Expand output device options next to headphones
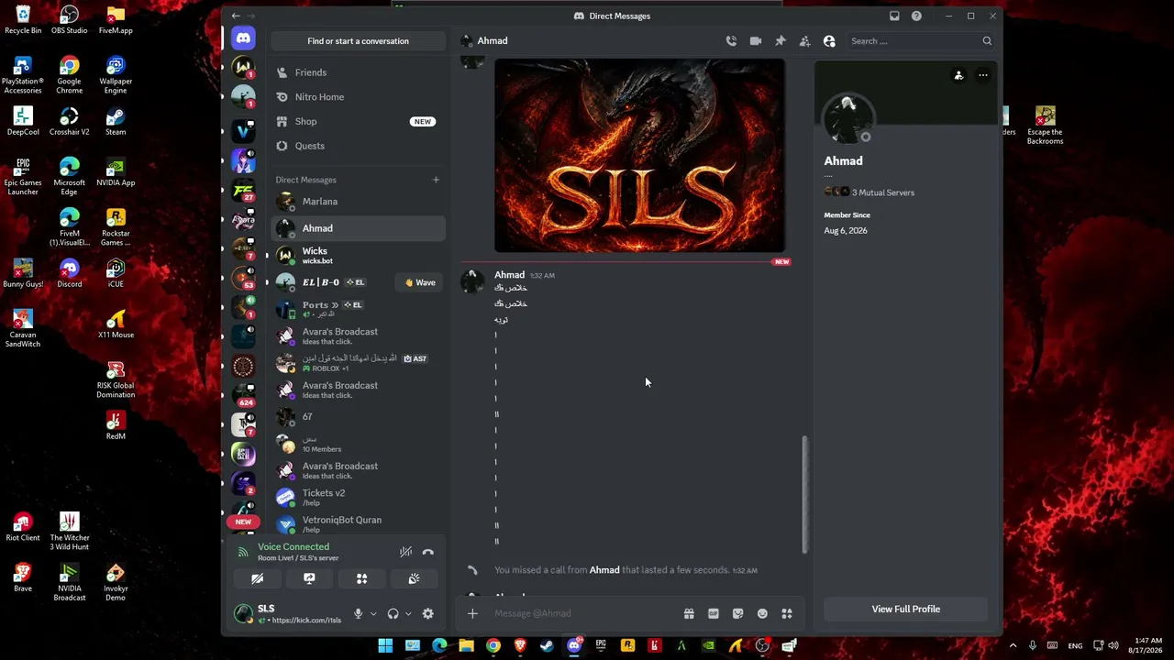This screenshot has width=1174, height=660. coord(408,614)
